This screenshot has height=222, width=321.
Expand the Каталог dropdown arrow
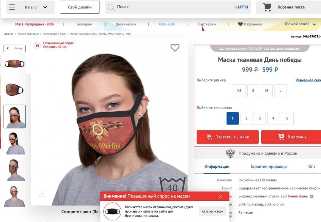(45, 7)
